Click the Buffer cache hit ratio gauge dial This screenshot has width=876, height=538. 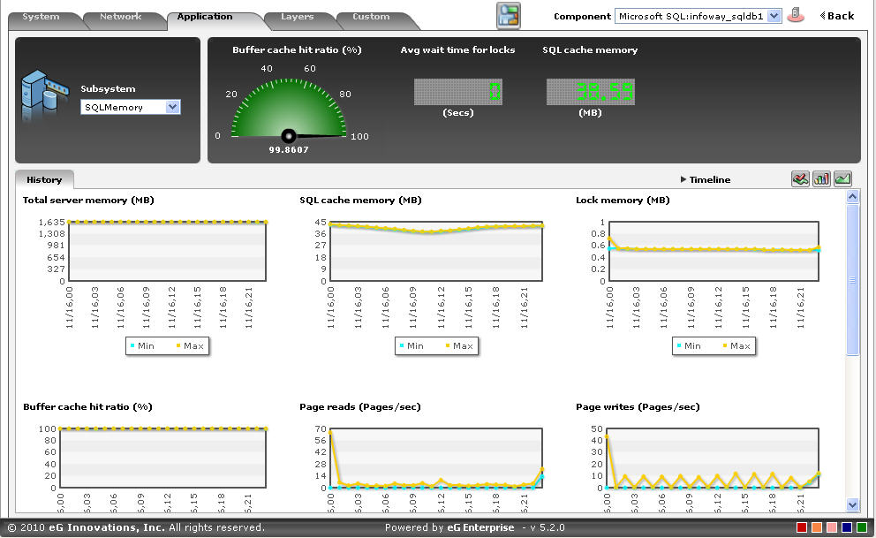click(289, 109)
